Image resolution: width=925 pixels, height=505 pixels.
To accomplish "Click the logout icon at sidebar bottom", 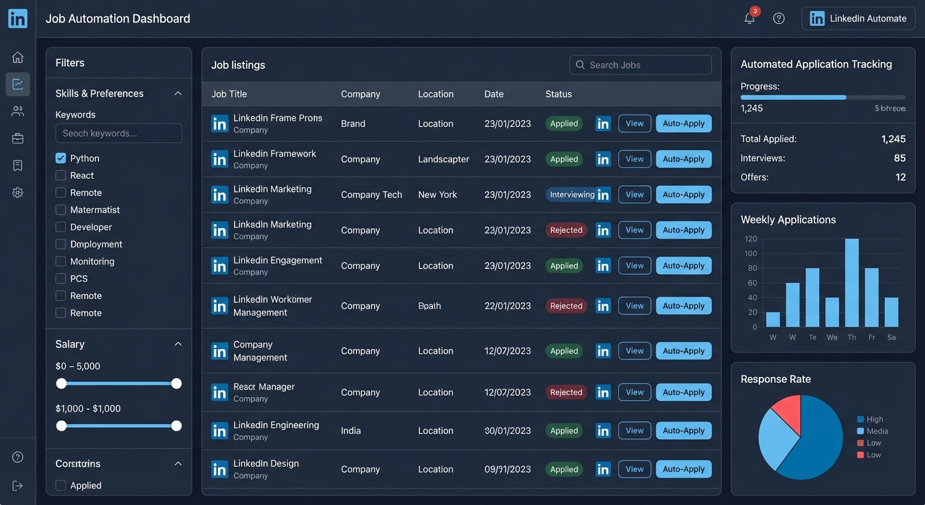I will (x=18, y=485).
